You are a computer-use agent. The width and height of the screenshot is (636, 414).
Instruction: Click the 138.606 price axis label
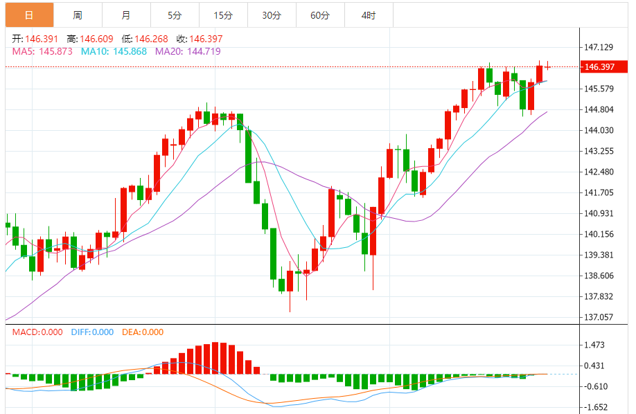(x=599, y=276)
